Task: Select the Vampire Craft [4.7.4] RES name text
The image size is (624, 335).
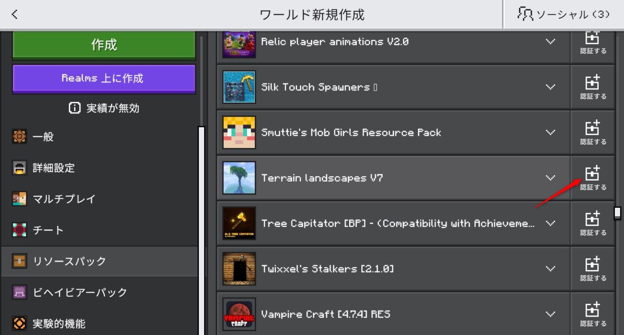Action: tap(326, 314)
